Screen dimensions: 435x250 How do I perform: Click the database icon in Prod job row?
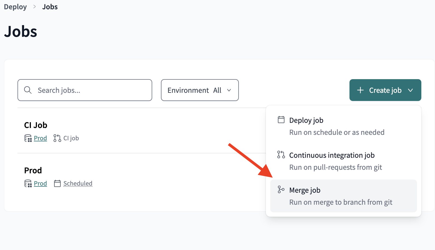[x=28, y=183]
